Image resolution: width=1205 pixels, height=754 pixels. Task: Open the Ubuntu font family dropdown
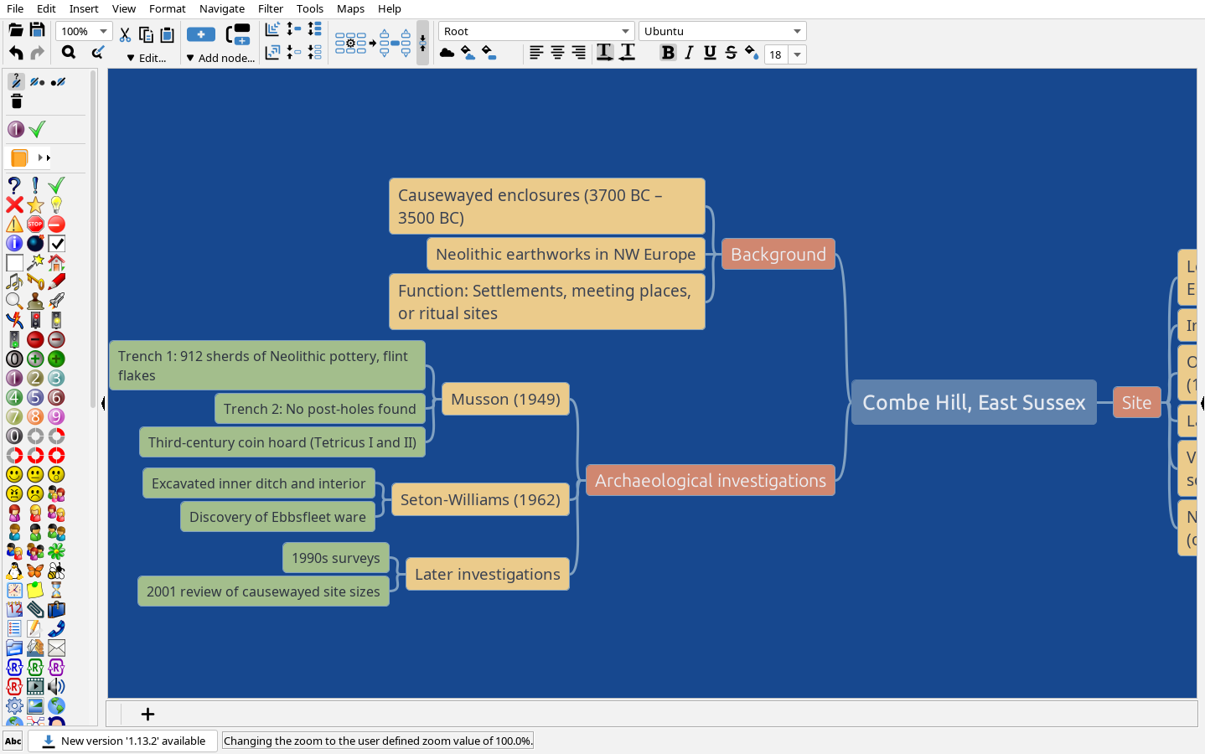coord(797,31)
